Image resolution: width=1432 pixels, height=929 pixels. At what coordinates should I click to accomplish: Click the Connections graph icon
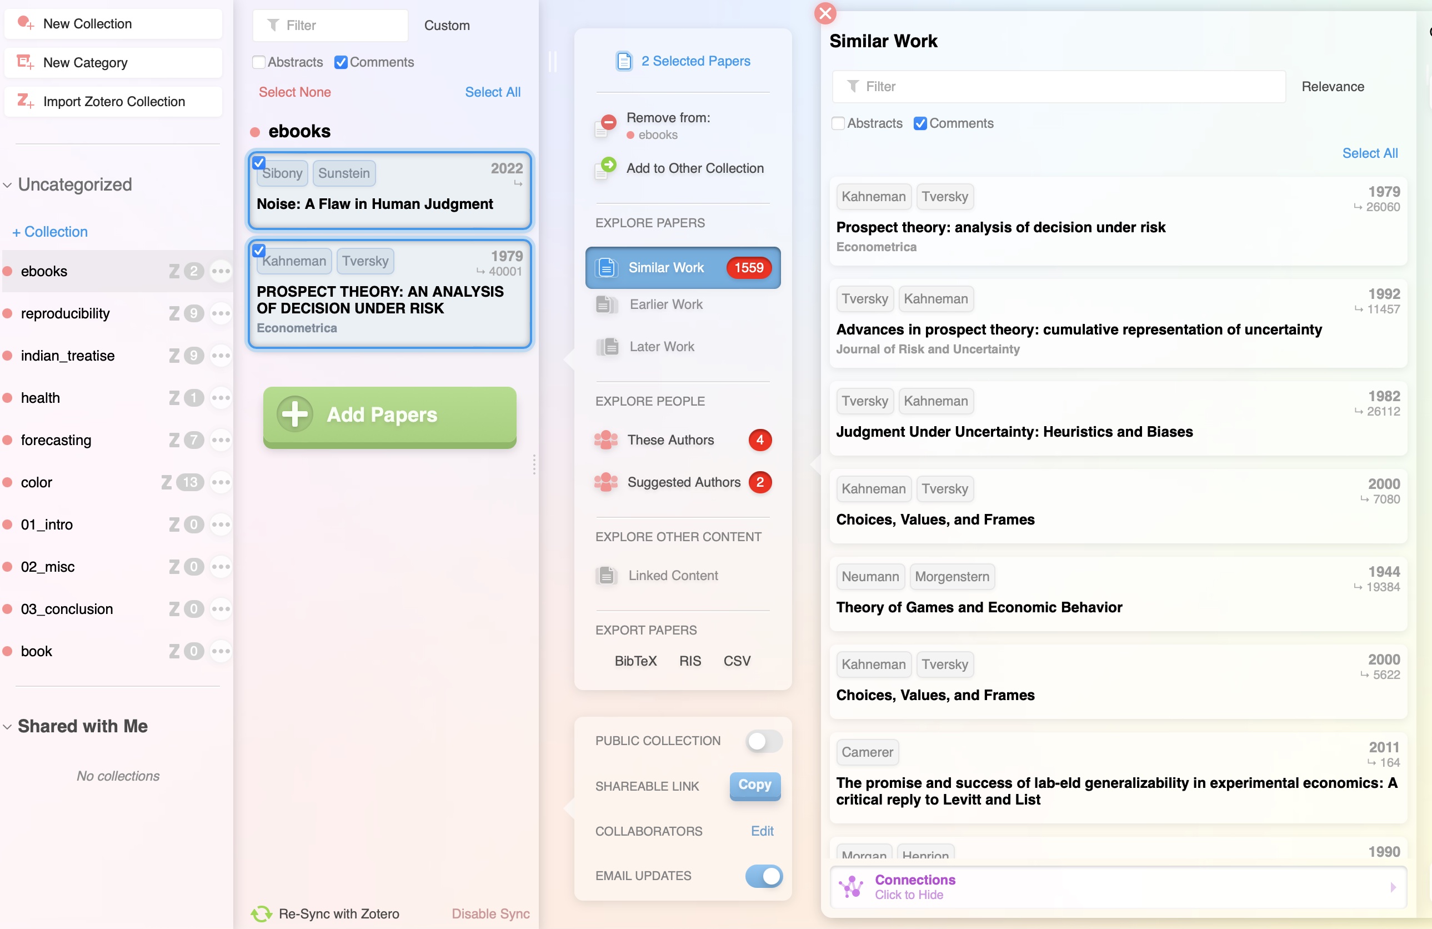coord(852,886)
